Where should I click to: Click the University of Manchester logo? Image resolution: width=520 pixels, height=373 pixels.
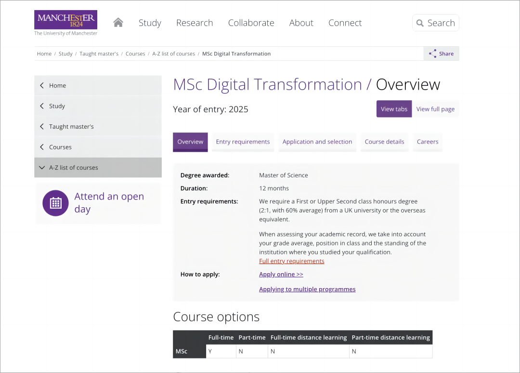(65, 23)
